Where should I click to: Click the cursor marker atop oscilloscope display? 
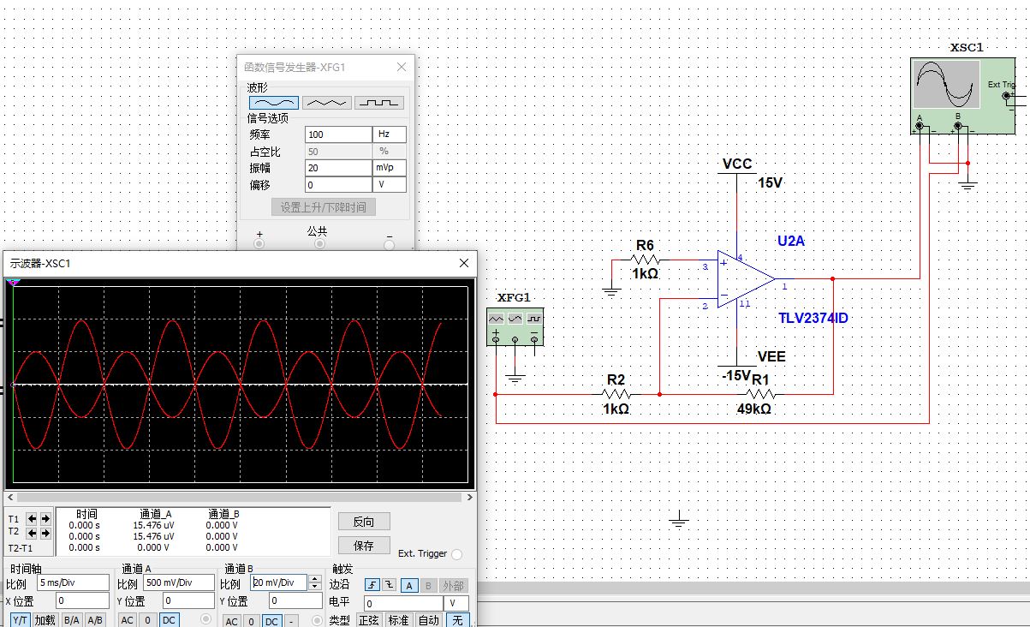pyautogui.click(x=13, y=282)
